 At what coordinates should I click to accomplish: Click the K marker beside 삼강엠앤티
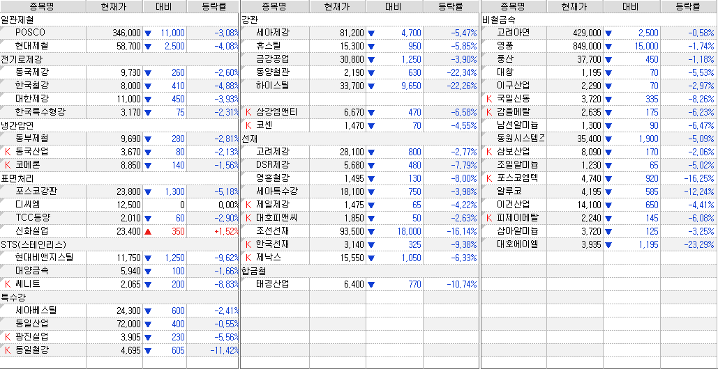tap(249, 112)
